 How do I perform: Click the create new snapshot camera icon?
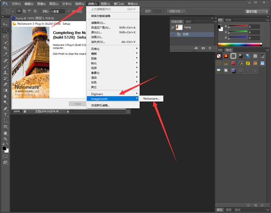(x=203, y=48)
